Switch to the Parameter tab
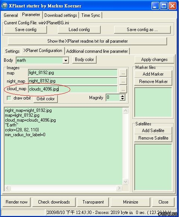 click(31, 15)
